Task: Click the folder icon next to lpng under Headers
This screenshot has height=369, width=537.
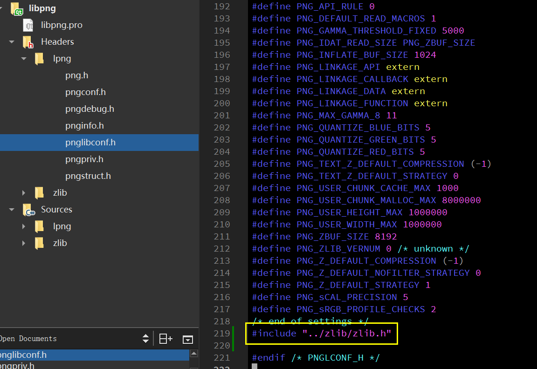Action: coord(39,58)
